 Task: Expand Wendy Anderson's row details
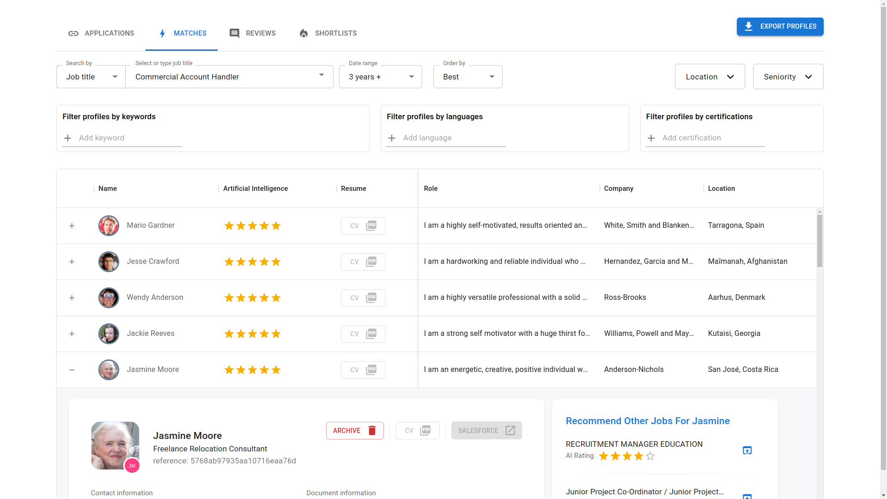point(72,298)
